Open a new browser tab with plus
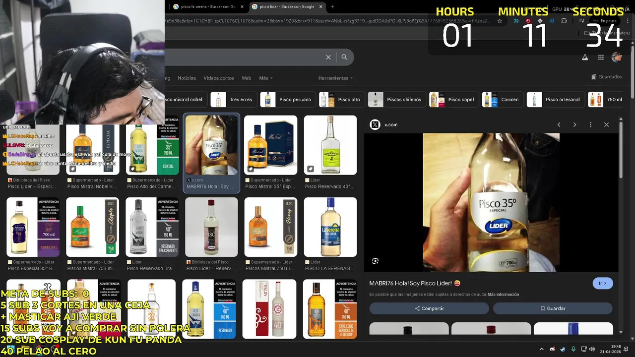635x357 pixels. (332, 7)
